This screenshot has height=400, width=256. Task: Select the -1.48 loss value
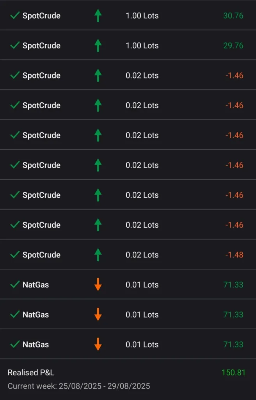234,255
